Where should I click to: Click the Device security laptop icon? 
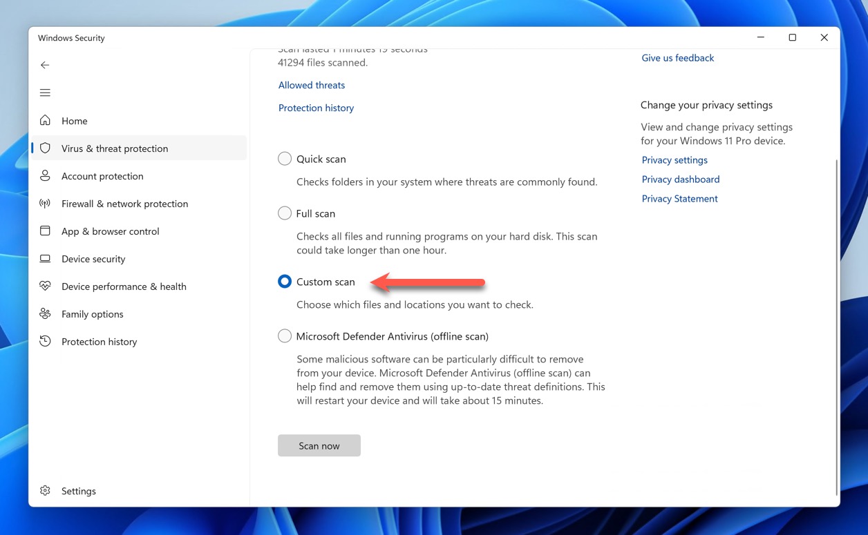pos(45,258)
